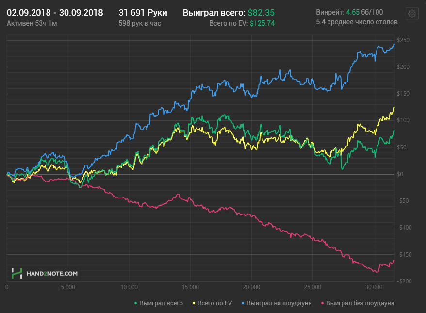Viewport: 426px width, 313px height.
Task: Click the $250 y-axis label
Action: pyautogui.click(x=403, y=40)
